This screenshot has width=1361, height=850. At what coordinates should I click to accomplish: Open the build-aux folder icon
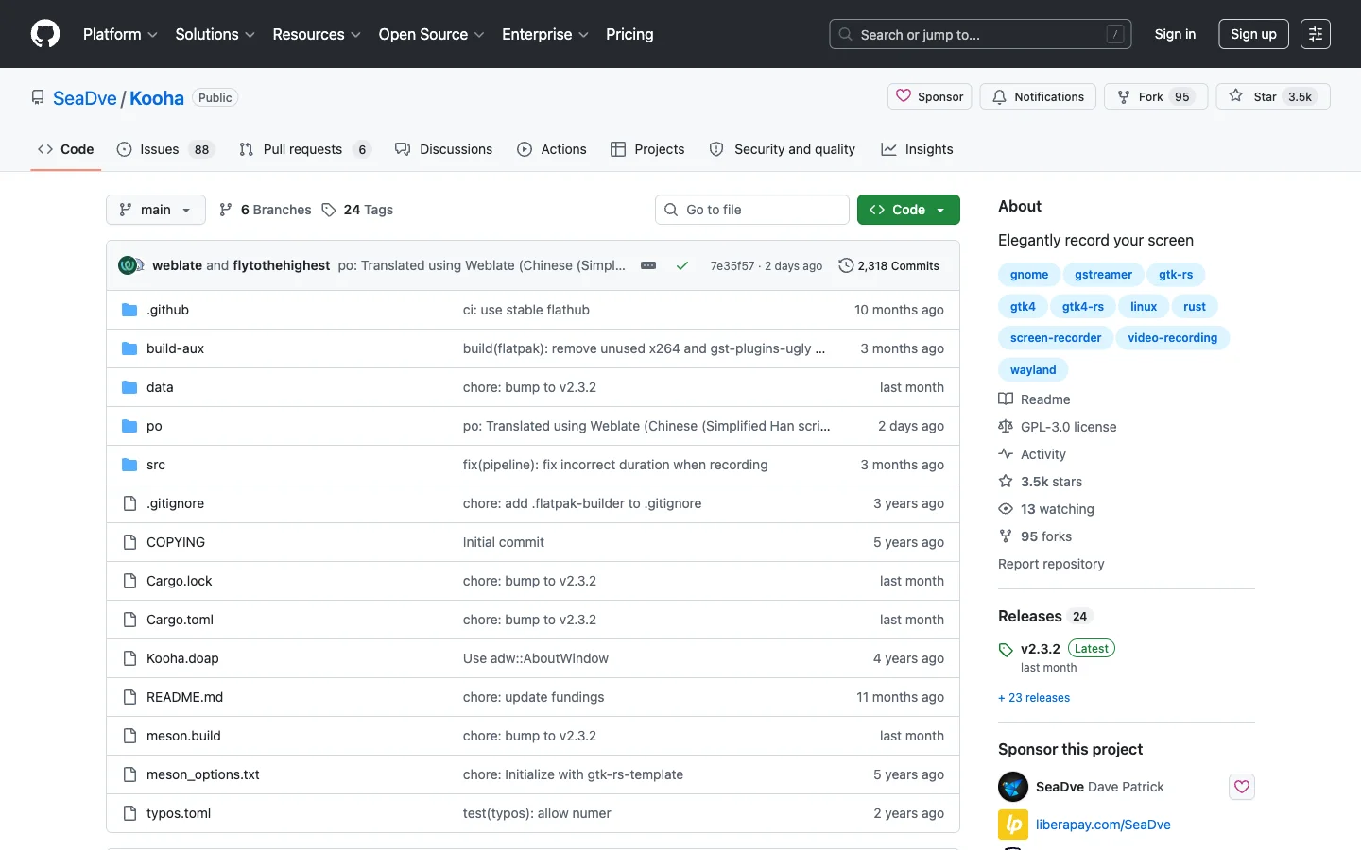click(x=129, y=348)
